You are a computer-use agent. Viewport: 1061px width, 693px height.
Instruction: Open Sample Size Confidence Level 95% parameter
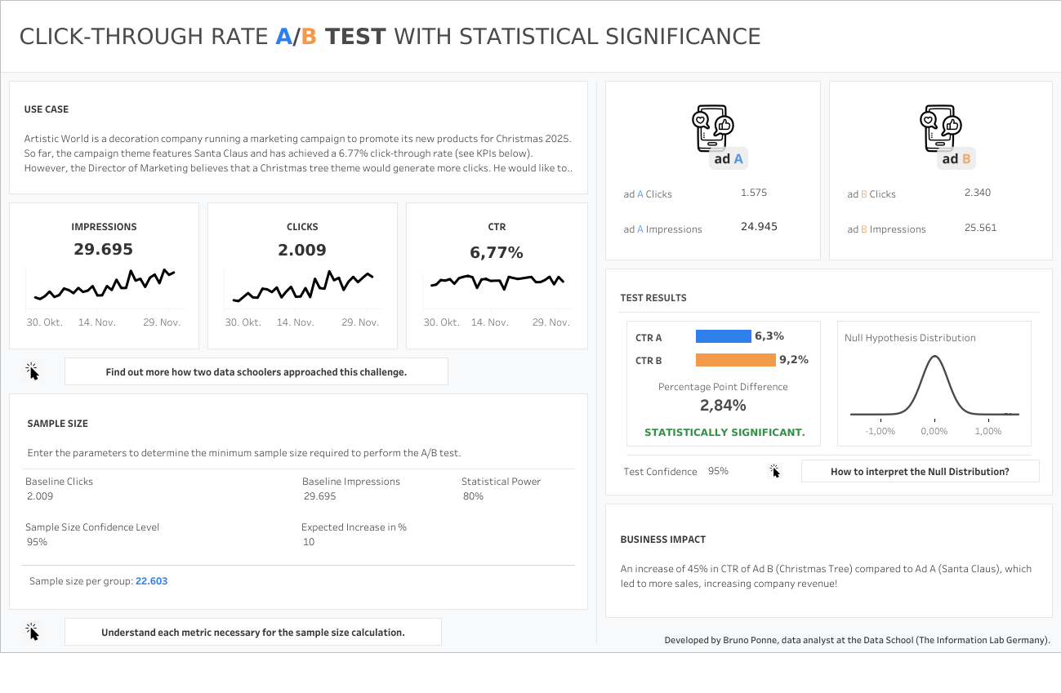37,542
